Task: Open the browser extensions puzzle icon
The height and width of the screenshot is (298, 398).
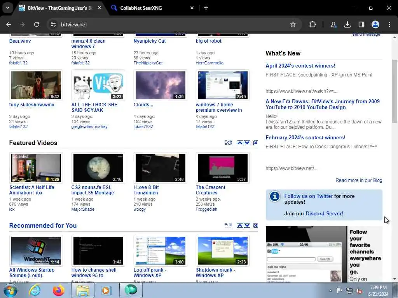Action: [x=313, y=24]
